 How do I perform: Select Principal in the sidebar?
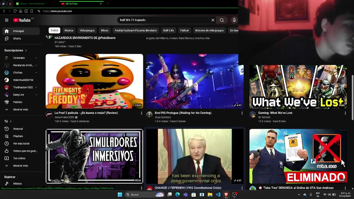pos(21,31)
